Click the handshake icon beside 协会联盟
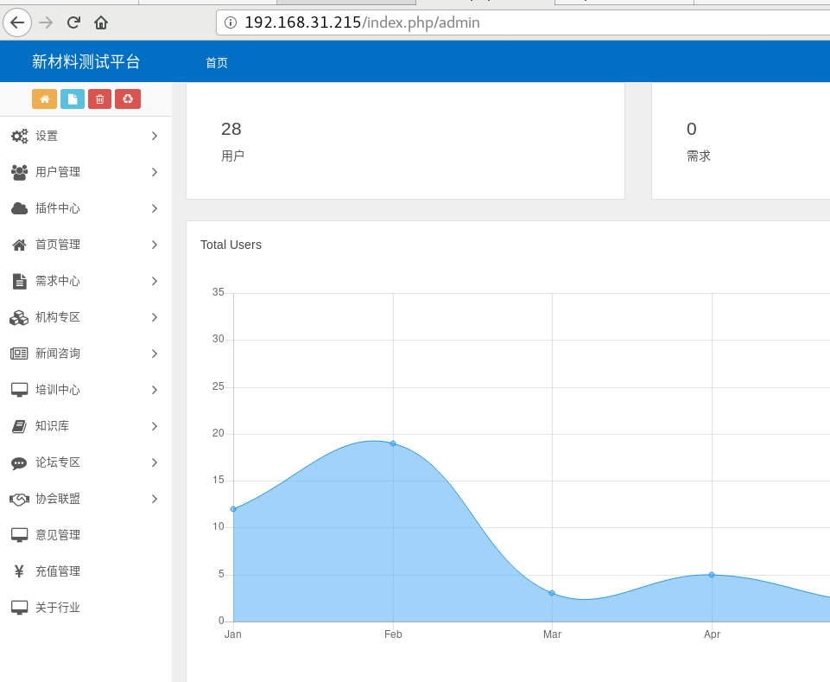This screenshot has height=682, width=830. click(19, 499)
